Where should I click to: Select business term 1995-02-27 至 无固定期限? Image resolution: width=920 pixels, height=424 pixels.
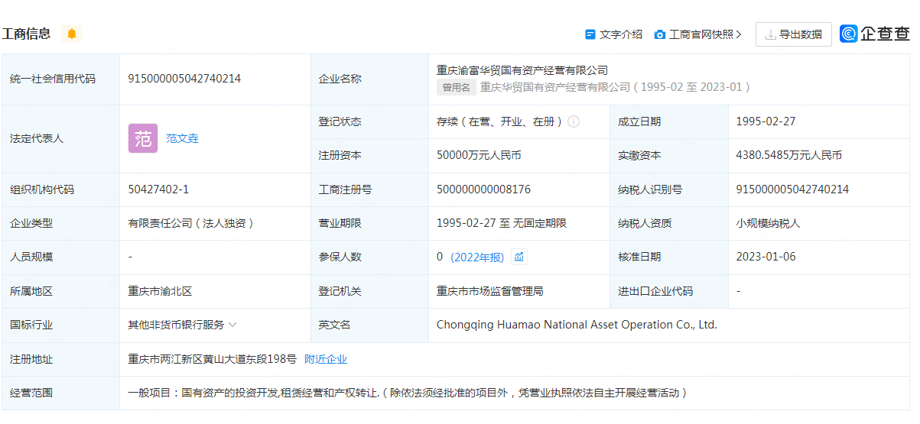(x=502, y=223)
